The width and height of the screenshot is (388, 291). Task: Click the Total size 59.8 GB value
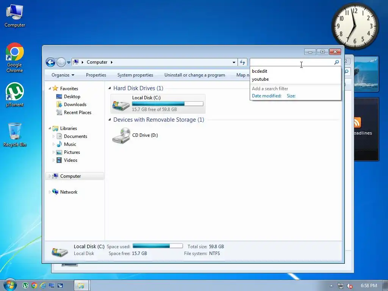(216, 246)
